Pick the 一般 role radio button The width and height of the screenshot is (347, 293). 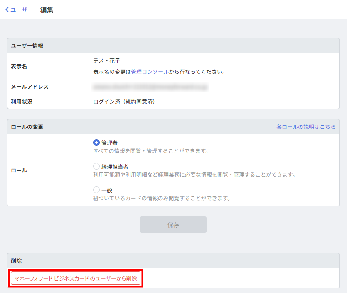[x=96, y=190]
